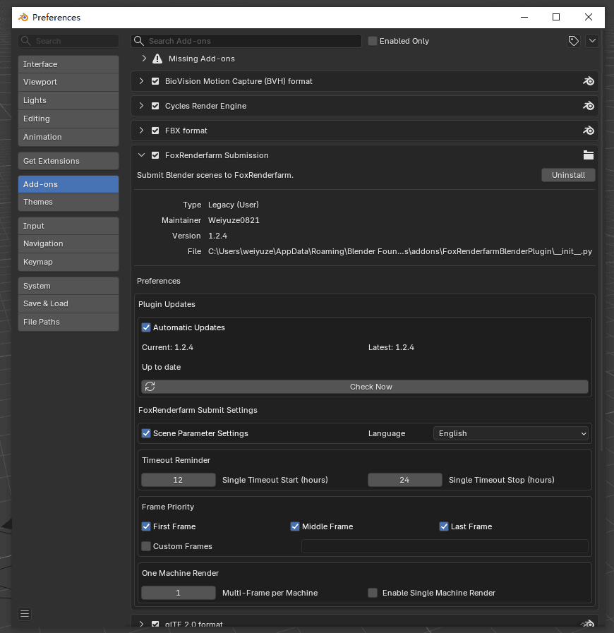Viewport: 614px width, 633px height.
Task: Open the hamburger menu at bottom left
Action: 25,614
